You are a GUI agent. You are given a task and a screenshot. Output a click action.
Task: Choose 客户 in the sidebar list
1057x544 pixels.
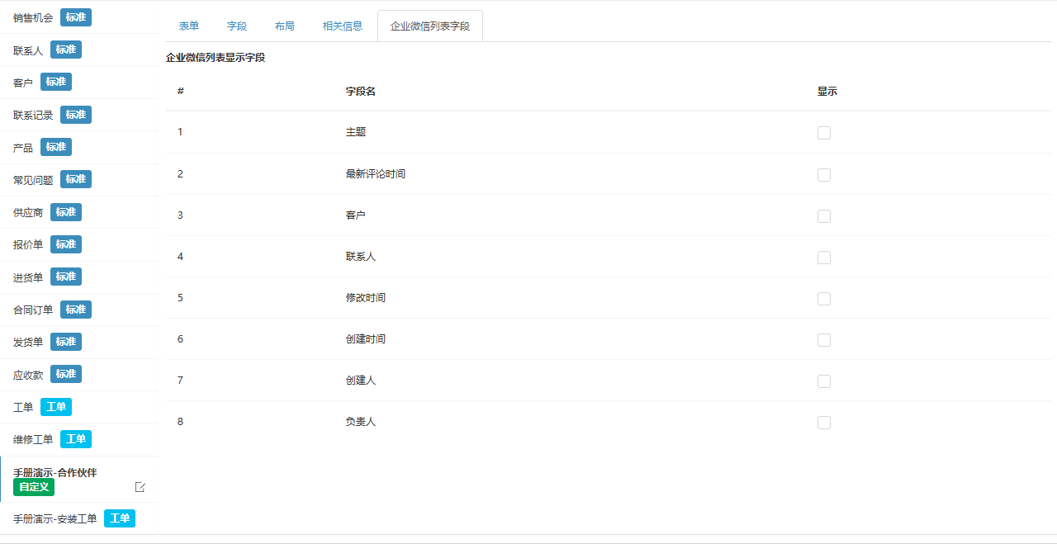tap(23, 83)
